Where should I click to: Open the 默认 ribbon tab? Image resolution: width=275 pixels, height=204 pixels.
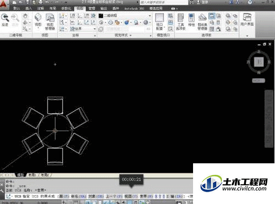click(16, 8)
